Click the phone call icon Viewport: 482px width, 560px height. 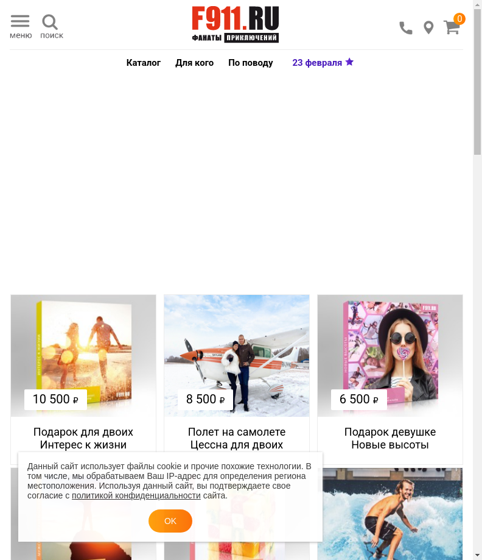pos(406,28)
